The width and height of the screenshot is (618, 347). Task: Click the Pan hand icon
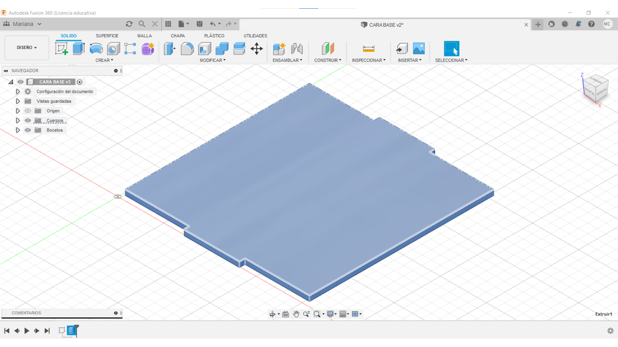(x=296, y=314)
